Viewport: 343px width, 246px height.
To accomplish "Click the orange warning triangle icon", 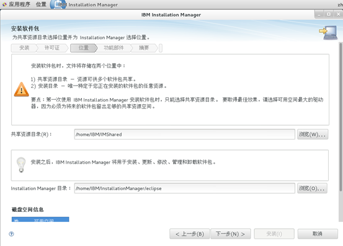I will (22, 90).
